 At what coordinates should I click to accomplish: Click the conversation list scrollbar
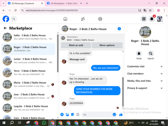[58, 53]
